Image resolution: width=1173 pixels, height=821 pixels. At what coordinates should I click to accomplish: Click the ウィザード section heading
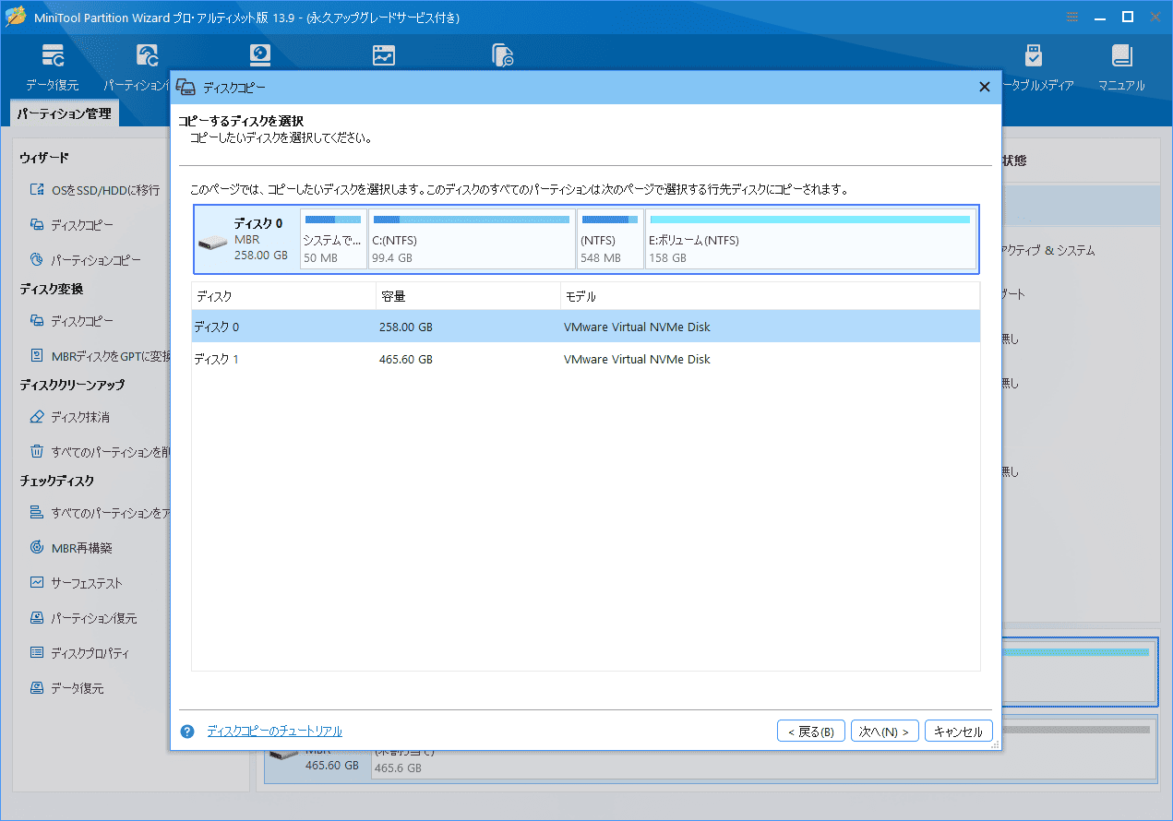coord(44,159)
